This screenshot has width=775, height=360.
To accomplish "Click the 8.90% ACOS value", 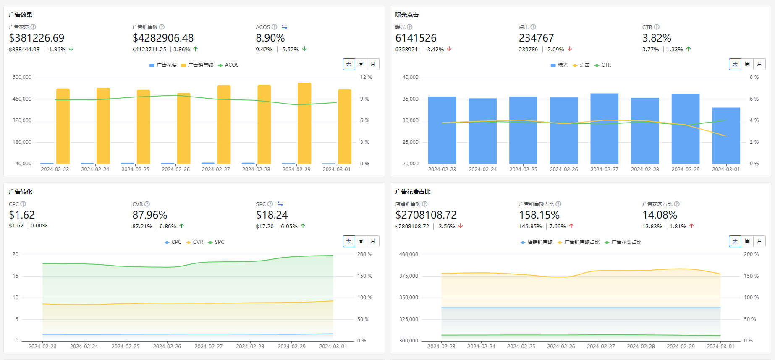I will pos(270,38).
